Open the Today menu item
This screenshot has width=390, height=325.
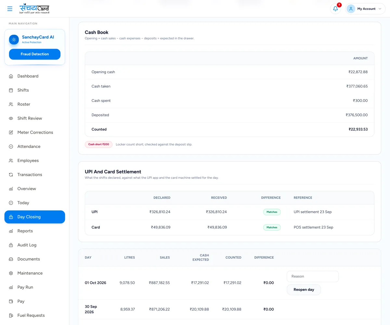pos(35,203)
